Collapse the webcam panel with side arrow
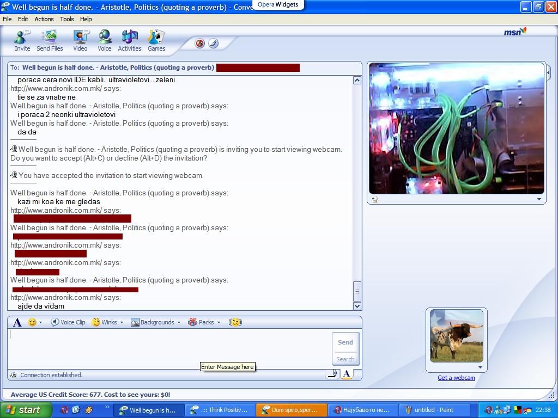558x418 pixels. (x=548, y=71)
